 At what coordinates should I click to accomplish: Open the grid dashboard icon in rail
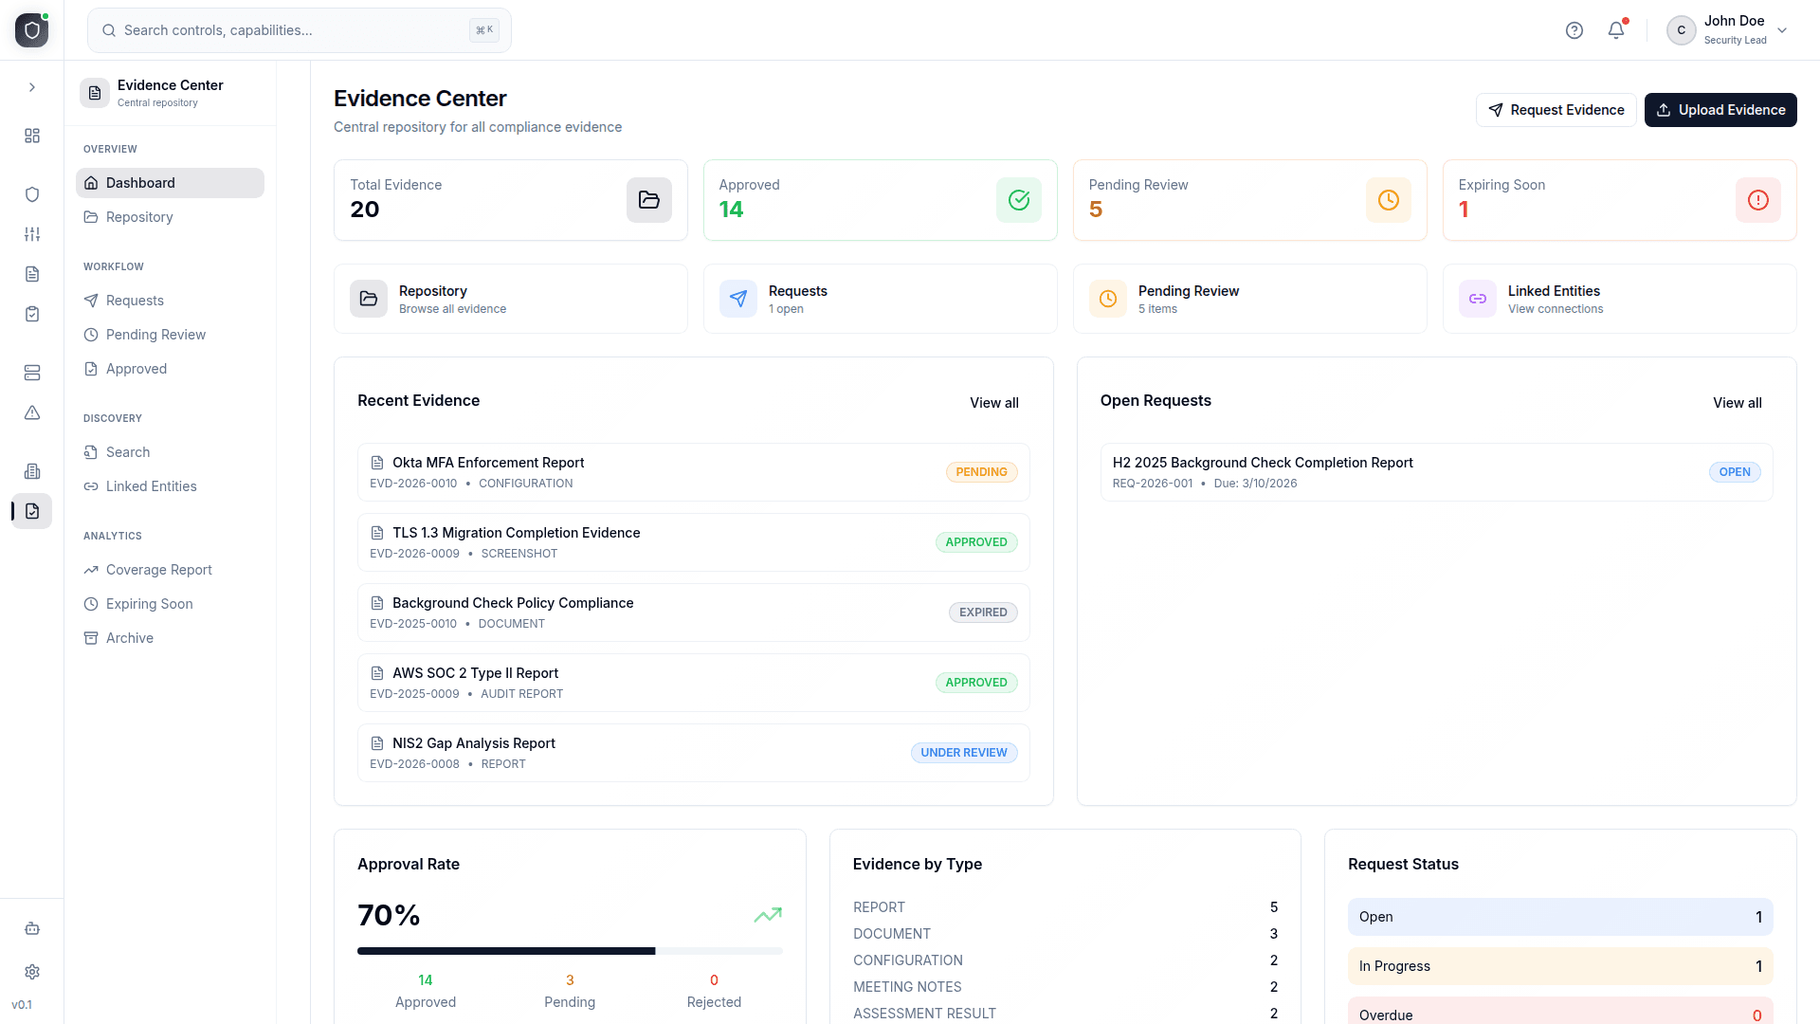point(32,136)
